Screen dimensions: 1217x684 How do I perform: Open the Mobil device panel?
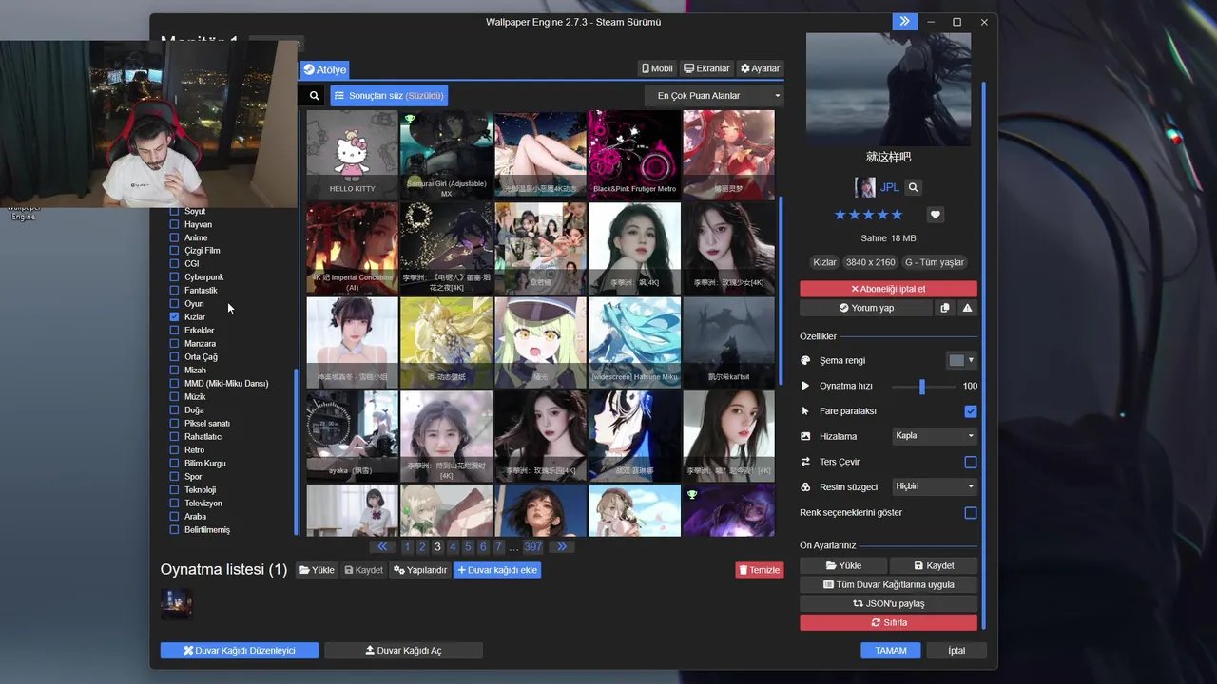tap(657, 68)
